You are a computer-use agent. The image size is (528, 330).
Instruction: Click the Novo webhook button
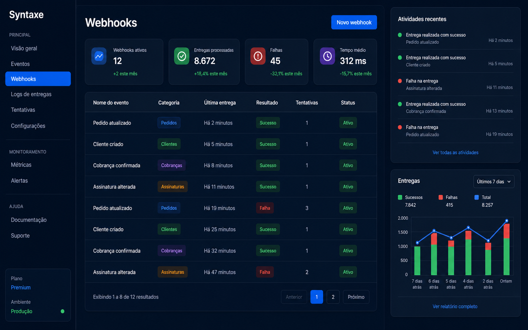pos(354,22)
